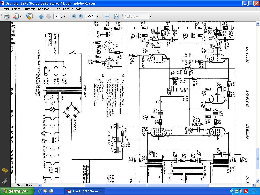Click the vertical scrollbar up arrow
Viewport: 260px width, 195px height.
(258, 24)
